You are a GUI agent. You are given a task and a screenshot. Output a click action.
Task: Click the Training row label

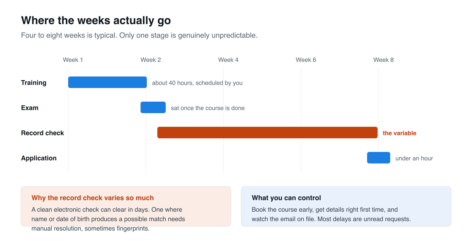[x=34, y=83]
